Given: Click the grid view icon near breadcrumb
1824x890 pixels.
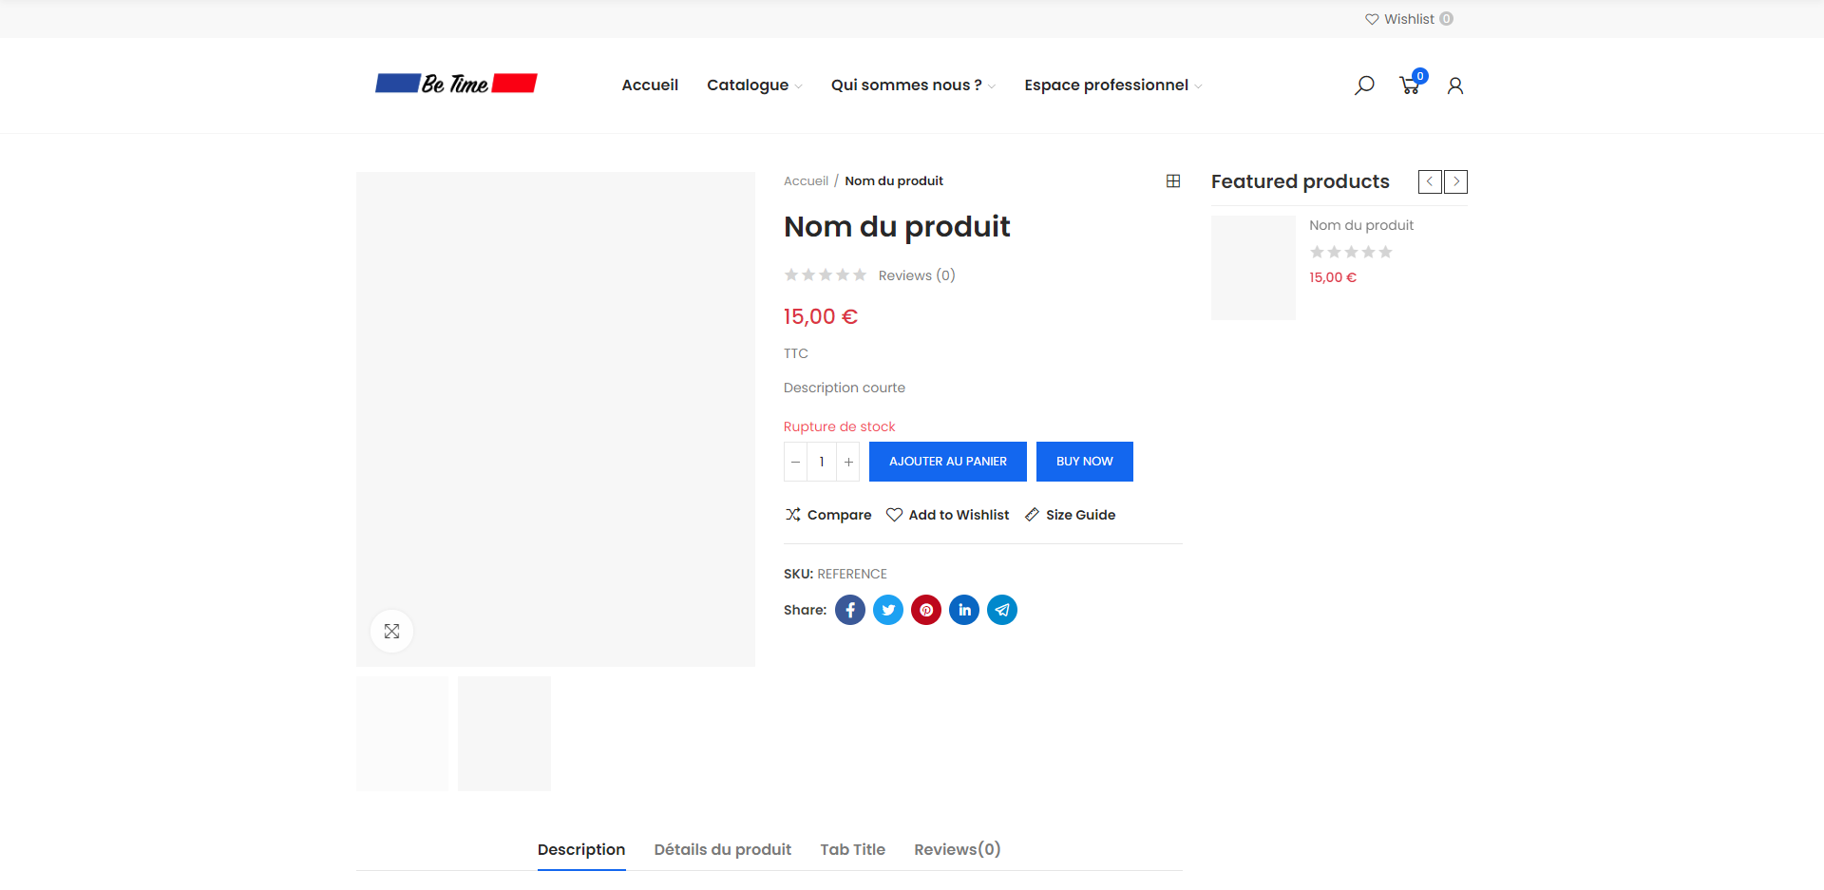Looking at the screenshot, I should (x=1173, y=180).
